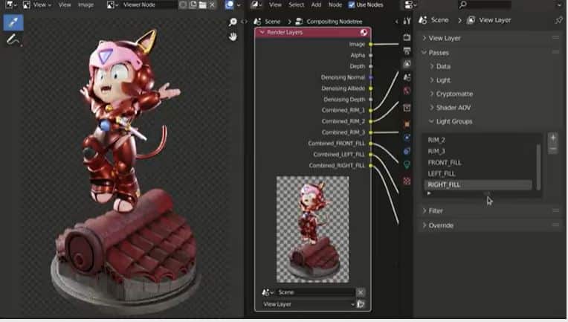Open the View Layer dropdown on node
The image size is (568, 322).
tap(308, 304)
